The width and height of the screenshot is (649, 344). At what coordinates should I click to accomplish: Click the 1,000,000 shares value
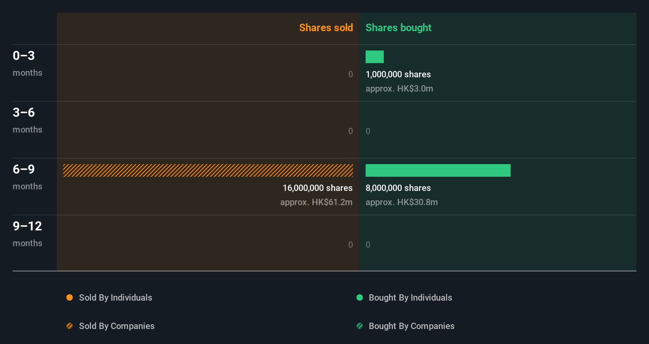pos(398,75)
